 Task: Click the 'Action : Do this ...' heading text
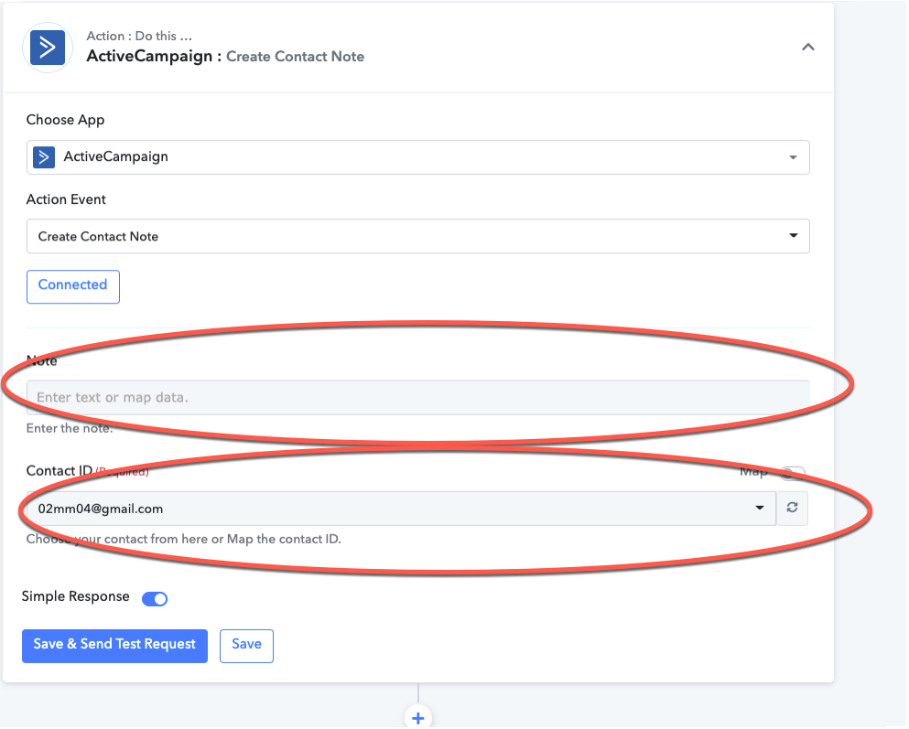(x=139, y=36)
